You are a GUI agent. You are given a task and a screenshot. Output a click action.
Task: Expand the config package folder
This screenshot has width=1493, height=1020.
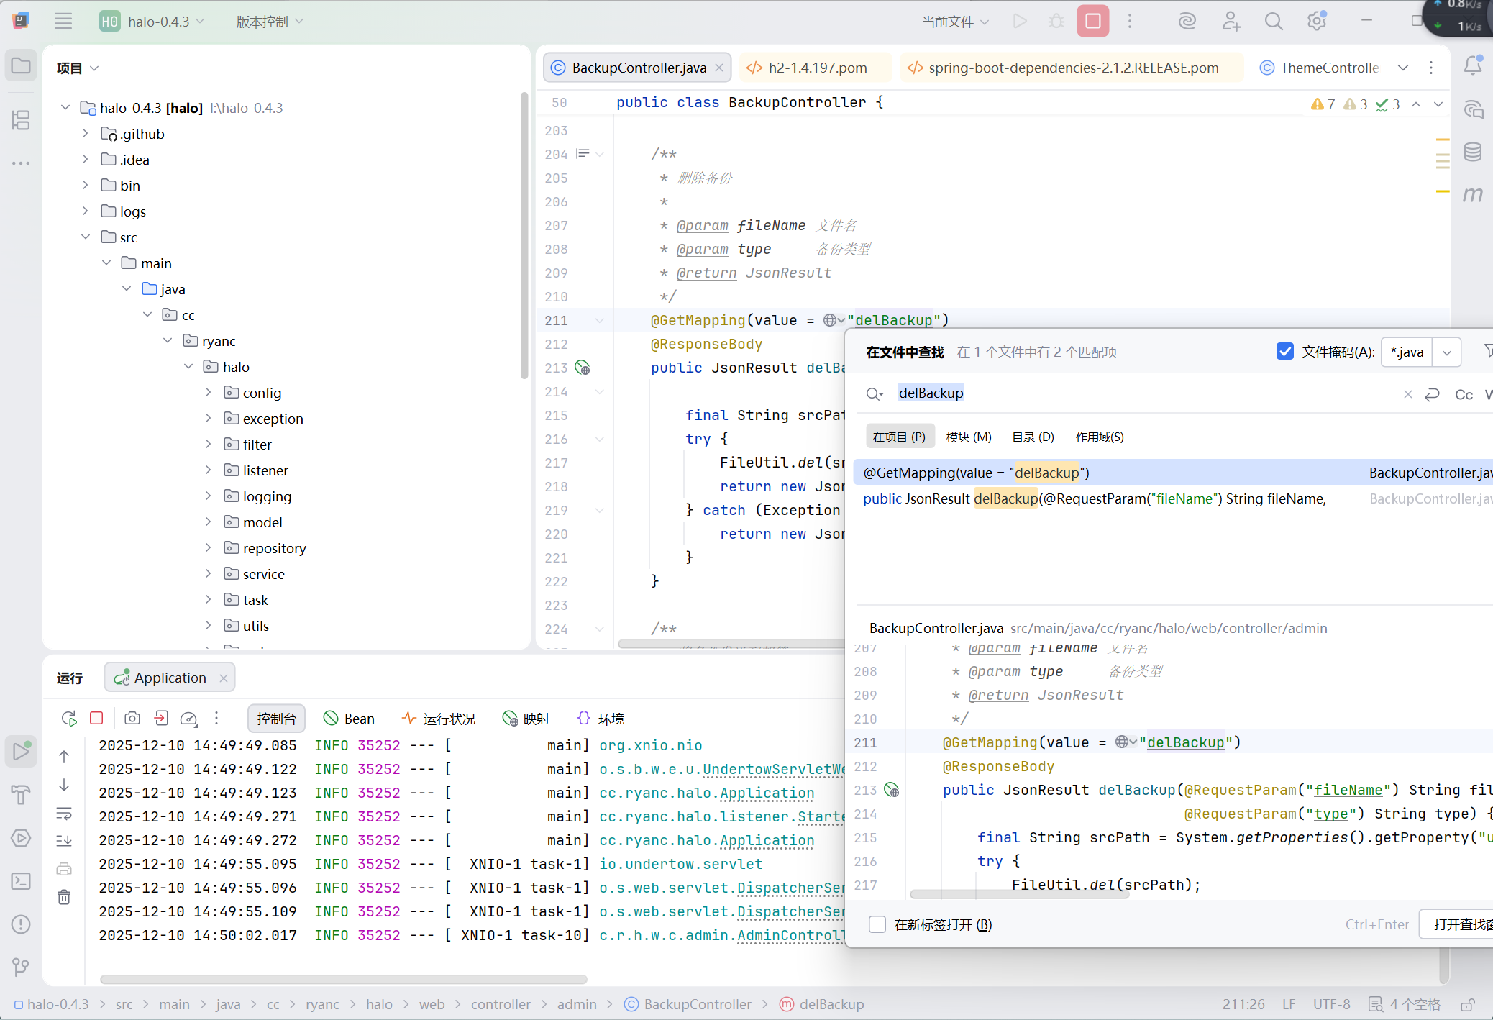209,393
